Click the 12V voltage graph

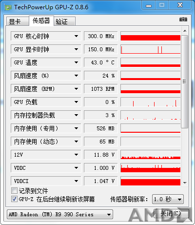click(x=151, y=155)
